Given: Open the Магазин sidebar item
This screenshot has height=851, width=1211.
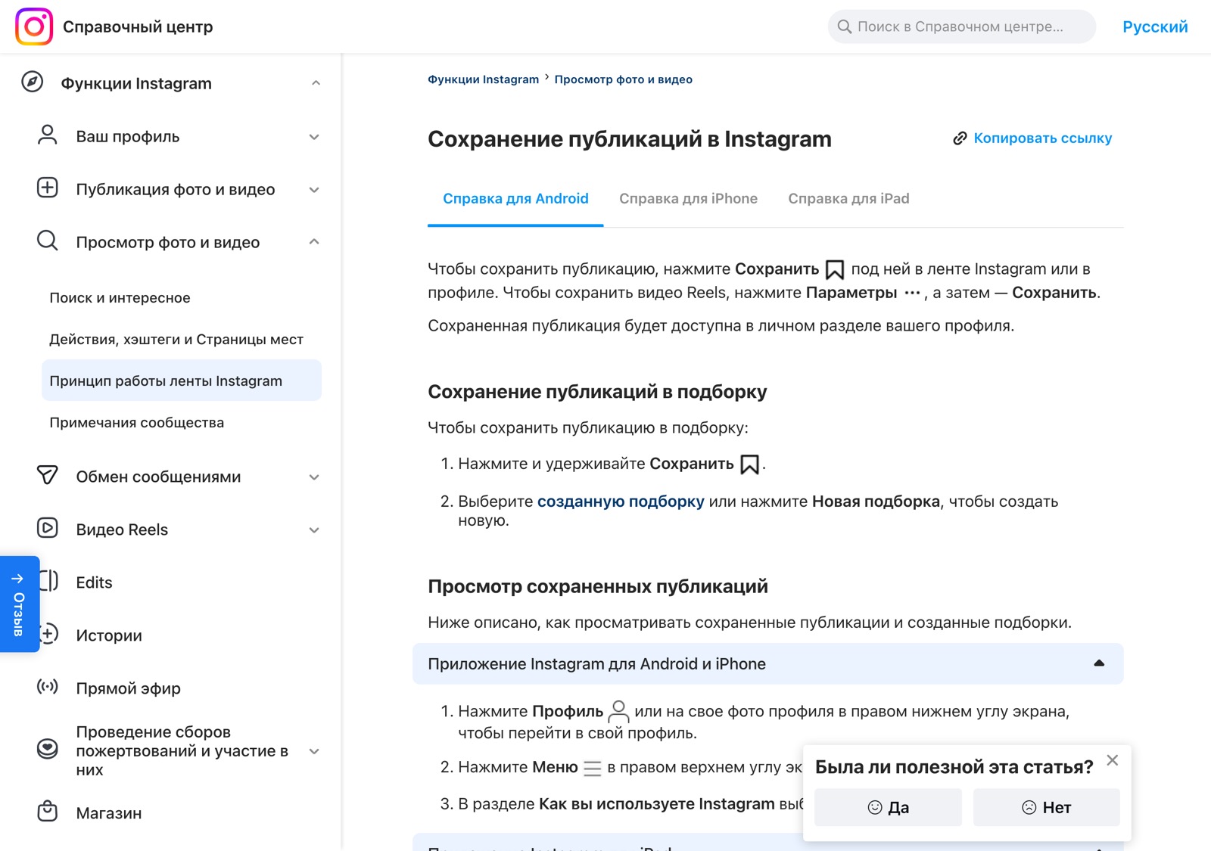Looking at the screenshot, I should tap(109, 813).
